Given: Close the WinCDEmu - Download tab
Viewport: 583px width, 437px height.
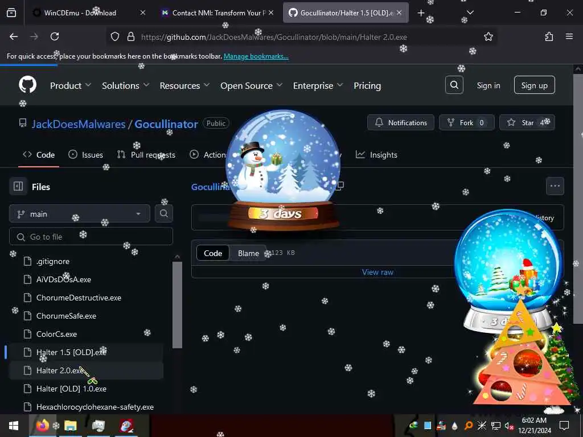Looking at the screenshot, I should 143,13.
